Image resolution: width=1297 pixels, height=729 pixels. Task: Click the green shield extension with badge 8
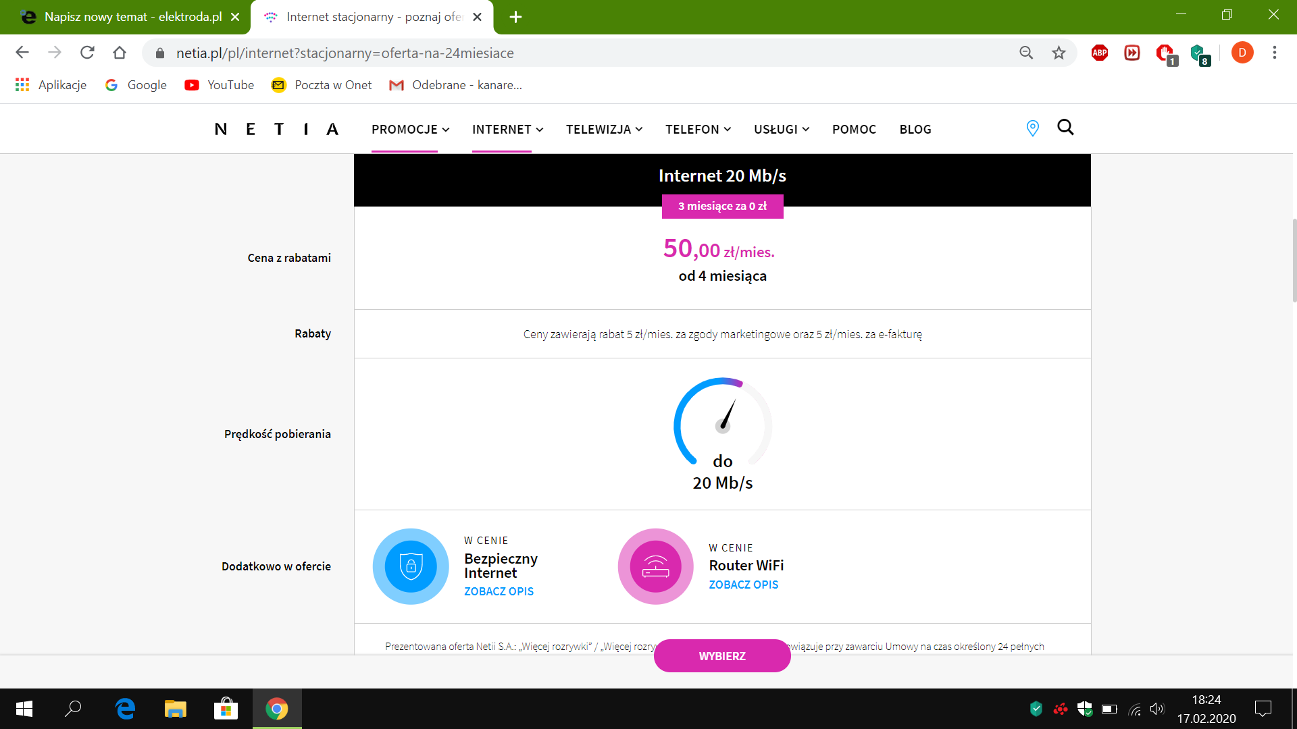click(1199, 54)
